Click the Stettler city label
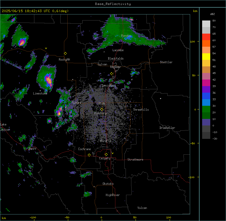The height and width of the screenshot is (221, 226). [x=166, y=62]
